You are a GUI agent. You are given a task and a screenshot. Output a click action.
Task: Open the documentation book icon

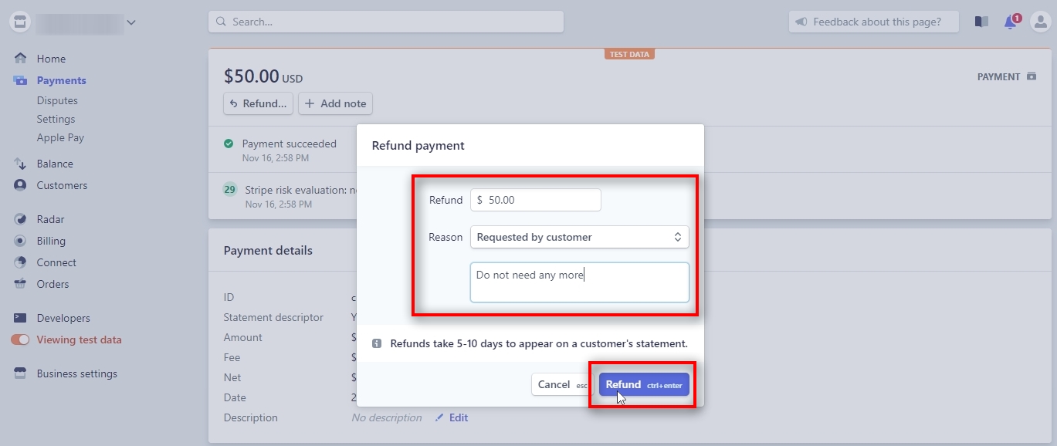(981, 22)
